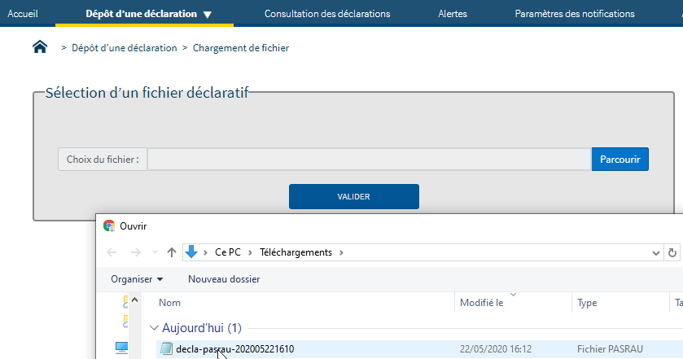The height and width of the screenshot is (359, 683).
Task: Select Ce PC computer icon in sidebar
Action: tap(121, 348)
